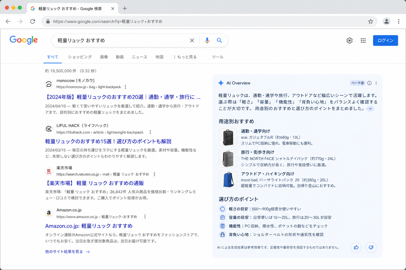This screenshot has width=406, height=270.
Task: Click the Amazon.co.jp favicon
Action: [49, 213]
